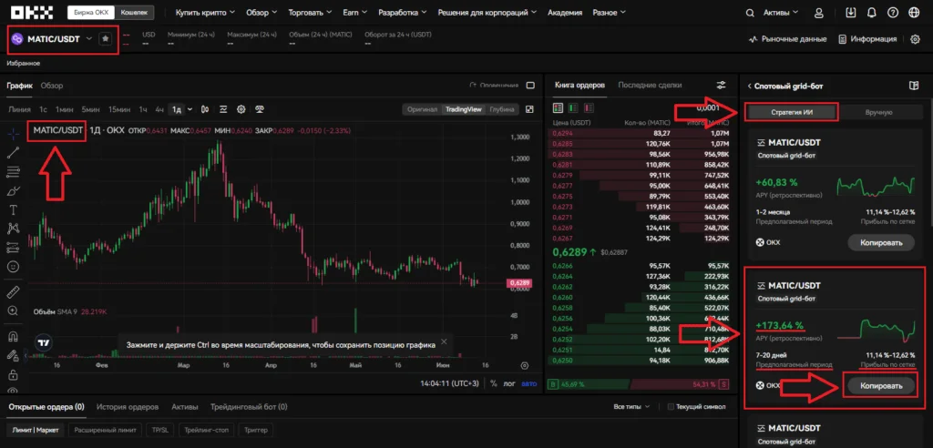This screenshot has height=448, width=933.
Task: Select the crosshair cursor tool
Action: pyautogui.click(x=13, y=134)
